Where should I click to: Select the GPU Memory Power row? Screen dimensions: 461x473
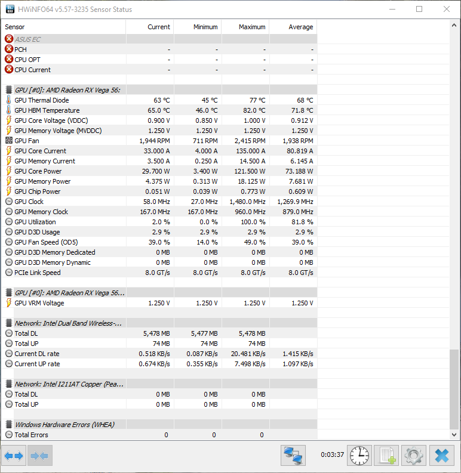coord(159,181)
